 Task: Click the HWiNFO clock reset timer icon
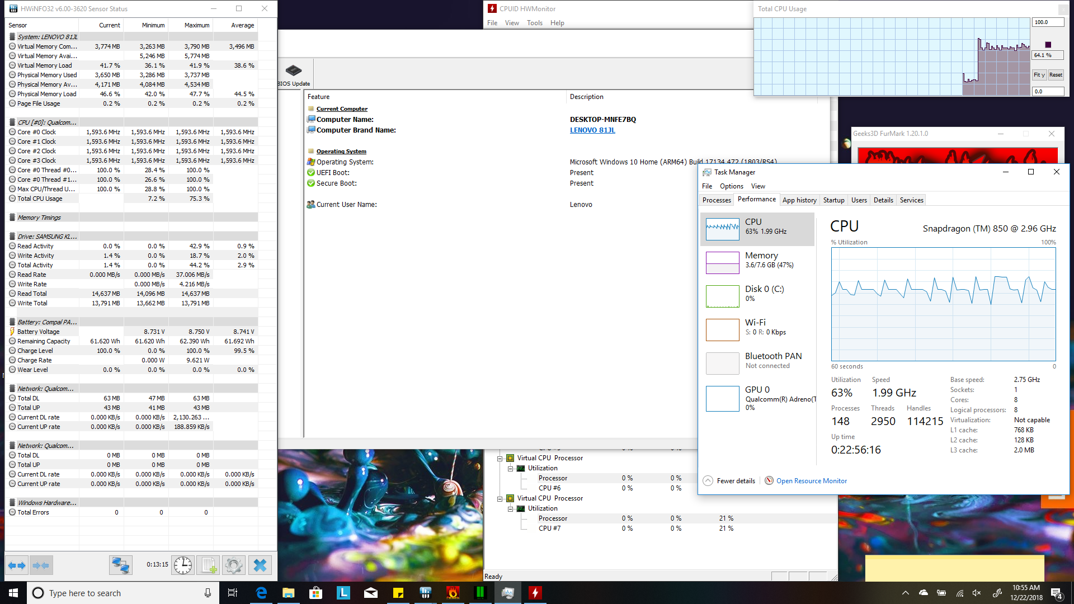click(182, 565)
